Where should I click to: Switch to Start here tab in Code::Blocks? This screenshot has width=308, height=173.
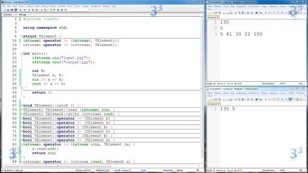[8, 14]
